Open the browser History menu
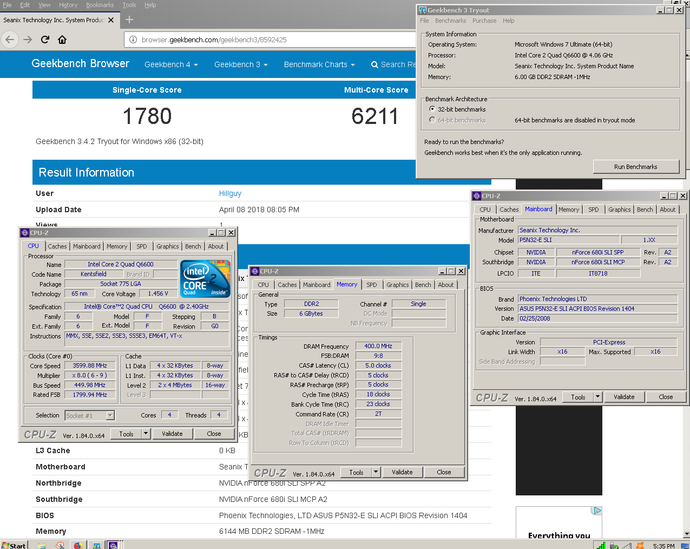690x549 pixels. point(68,5)
